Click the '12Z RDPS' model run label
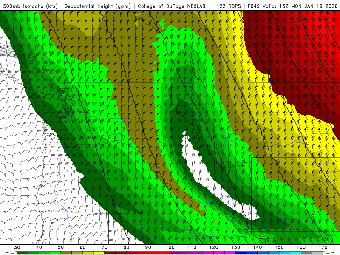Screen dimensions: 340x255 click(229, 6)
